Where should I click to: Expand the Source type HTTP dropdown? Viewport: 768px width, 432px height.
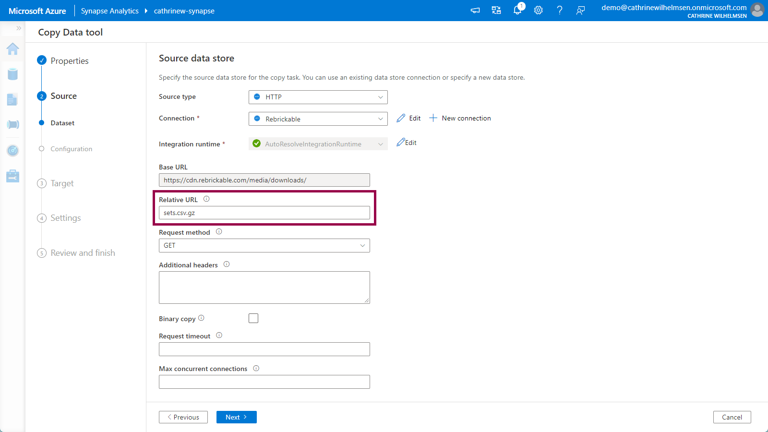(x=318, y=97)
